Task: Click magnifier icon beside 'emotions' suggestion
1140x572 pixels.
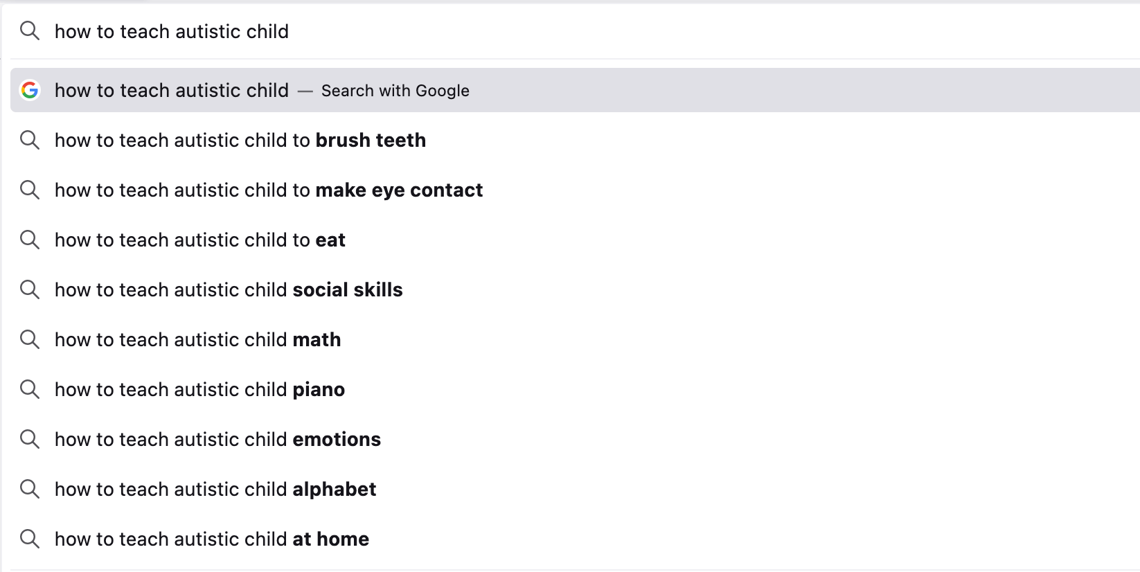Action: 30,439
